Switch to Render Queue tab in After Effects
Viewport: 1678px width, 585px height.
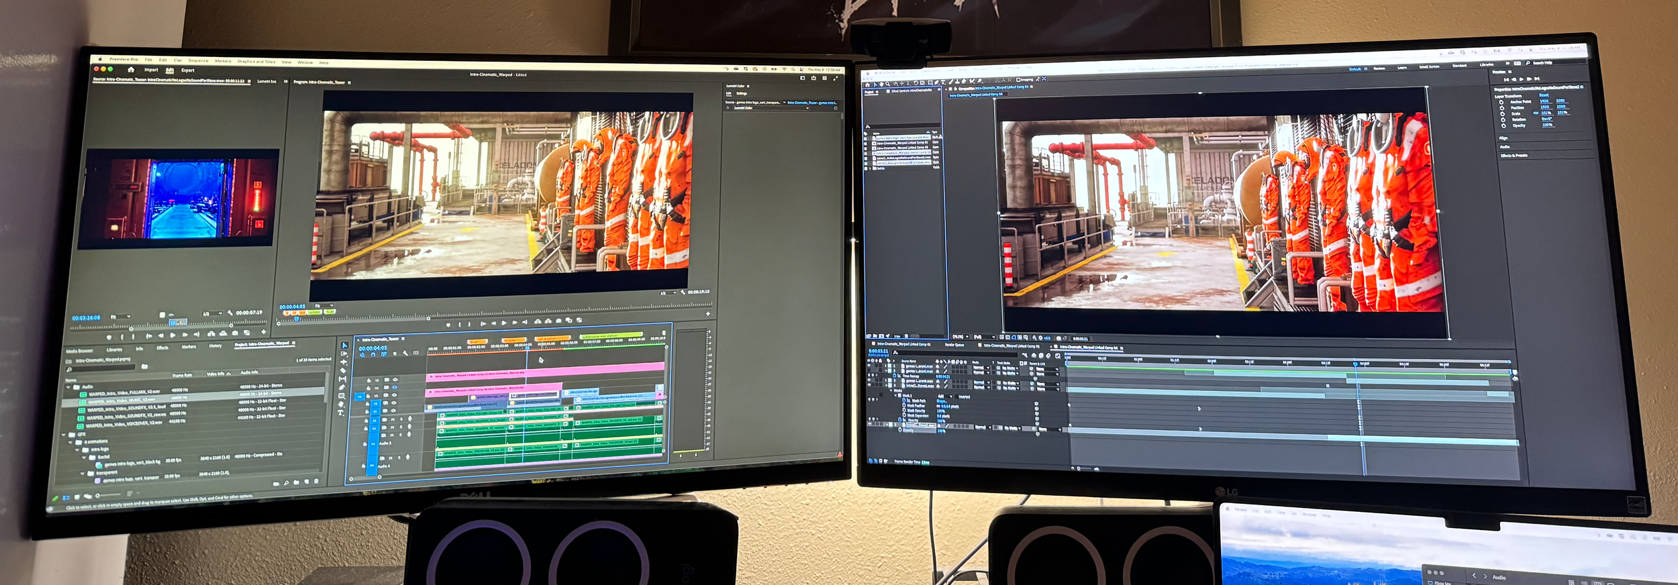954,345
